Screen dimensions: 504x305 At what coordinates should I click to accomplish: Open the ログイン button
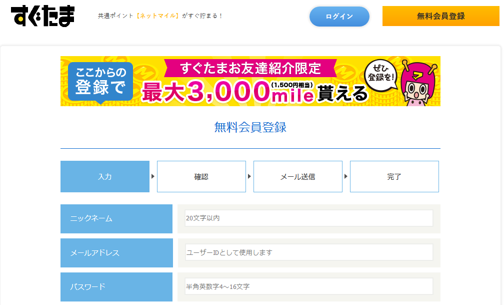(x=339, y=17)
